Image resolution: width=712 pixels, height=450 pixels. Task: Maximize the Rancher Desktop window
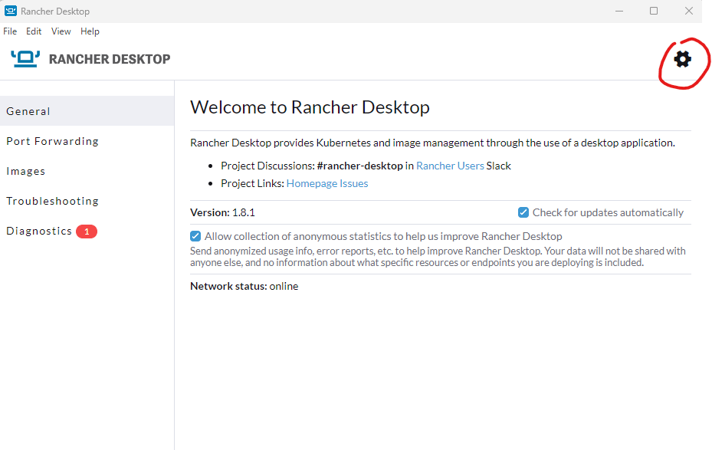654,11
